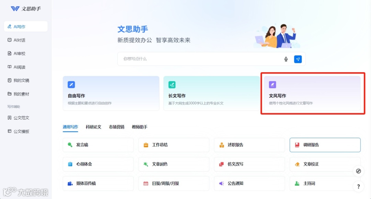Click the 心得体会 blue document icon
The height and width of the screenshot is (199, 371).
pos(70,164)
